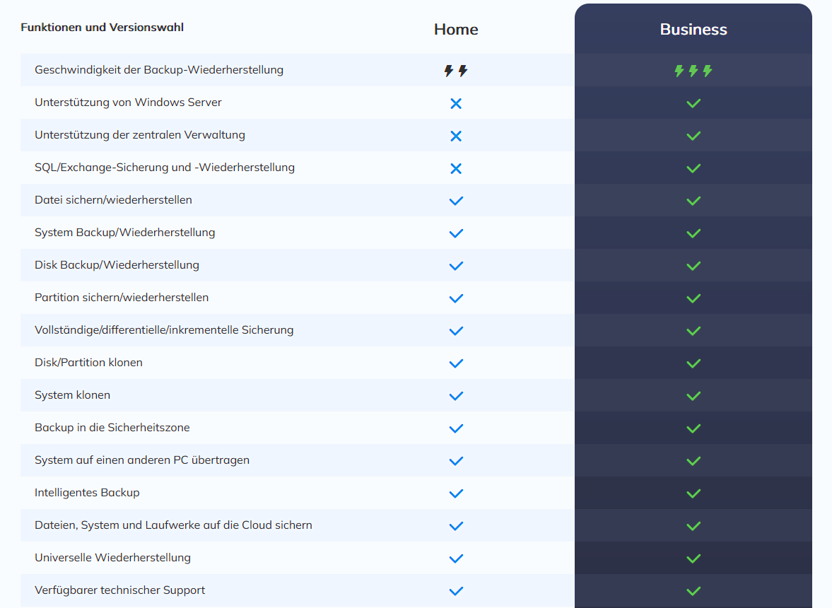Click Business checkmark for Windows Server support
832x608 pixels.
693,103
